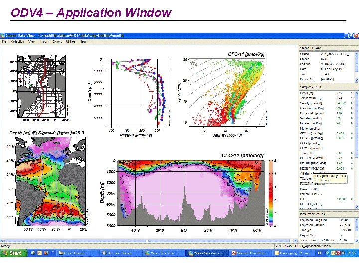Open the Collection menu
The image size is (359, 269).
tap(17, 42)
